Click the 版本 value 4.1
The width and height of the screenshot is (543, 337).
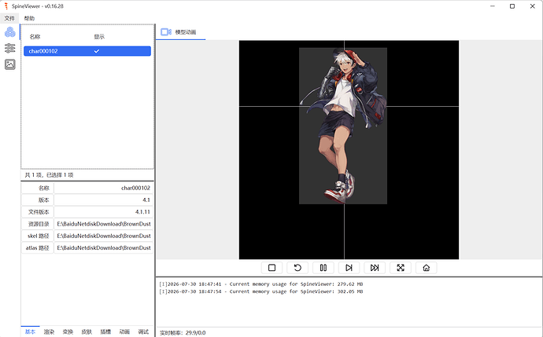(104, 200)
